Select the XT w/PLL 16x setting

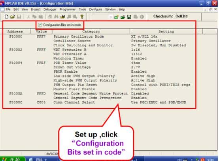pos(144,36)
